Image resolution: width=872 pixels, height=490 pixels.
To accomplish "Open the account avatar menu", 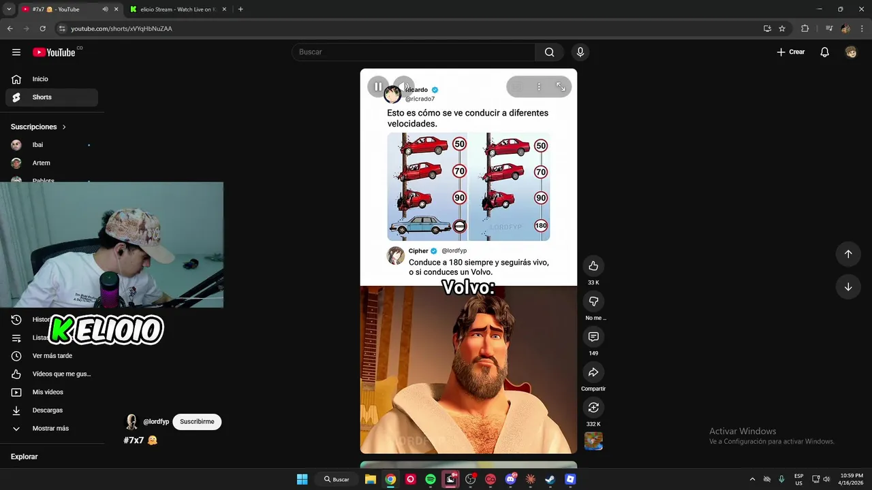I will point(851,52).
